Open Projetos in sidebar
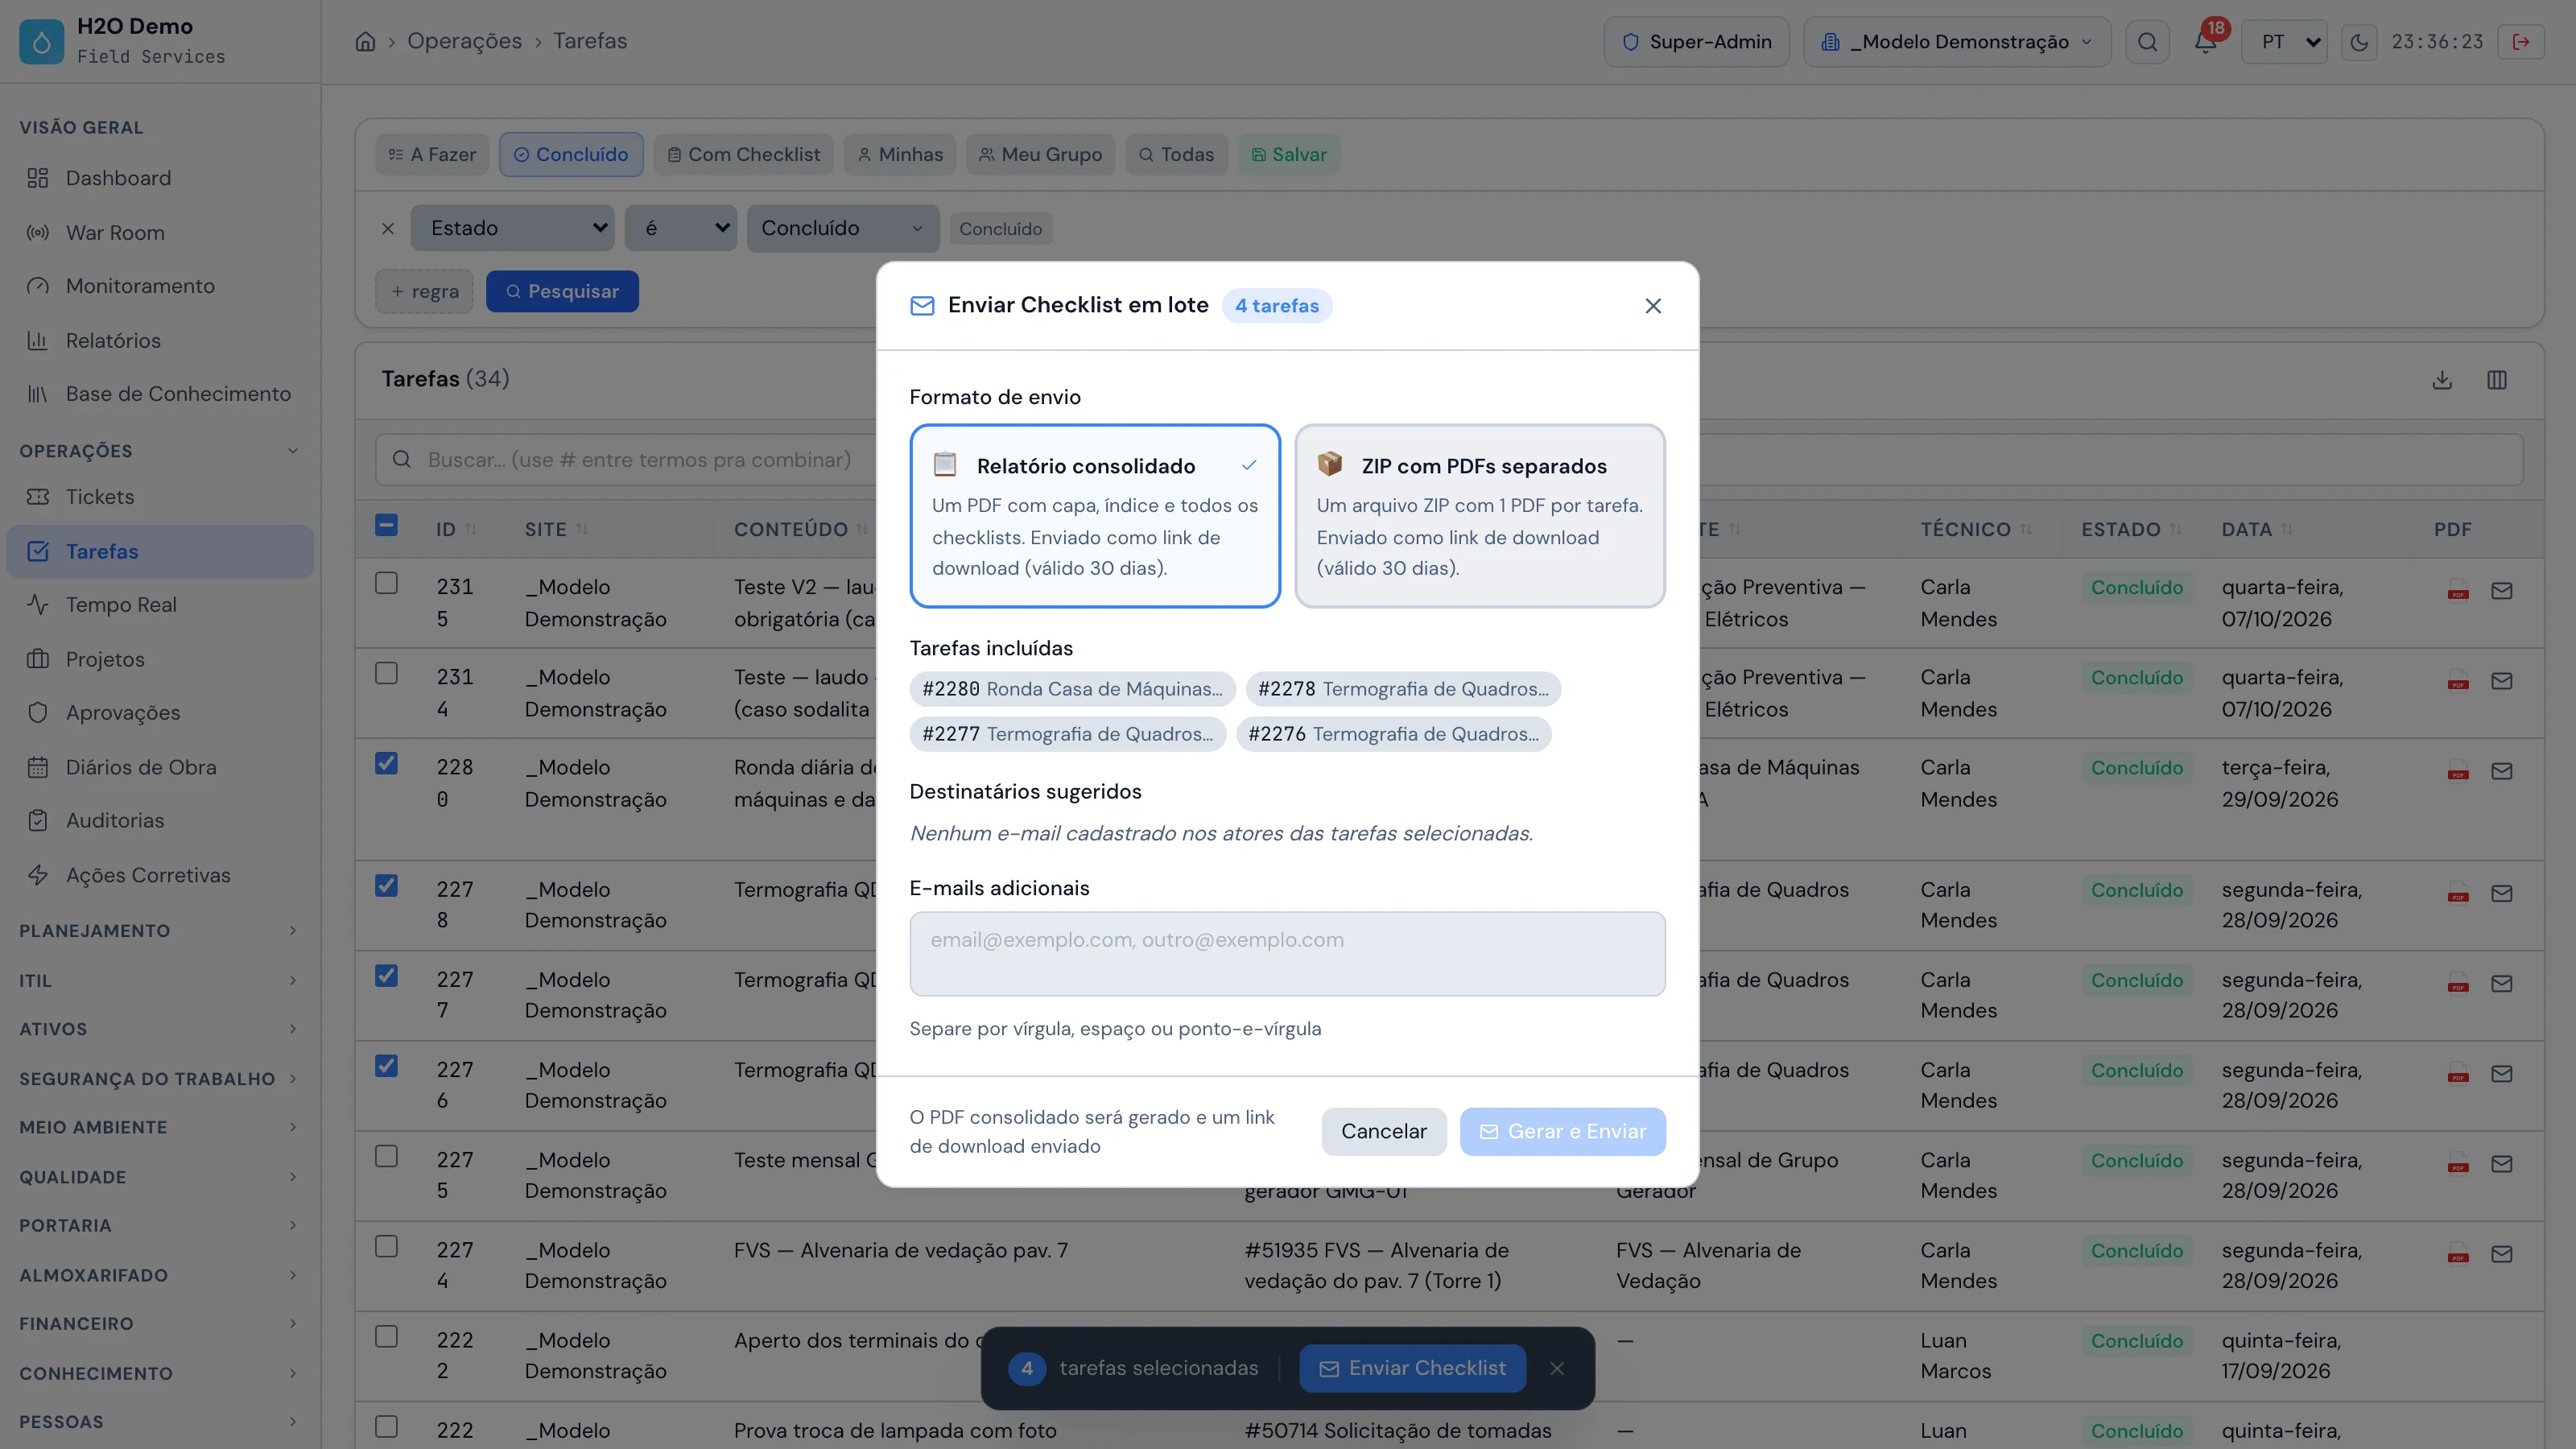Screen dimensions: 2576x1449 (160, 660)
